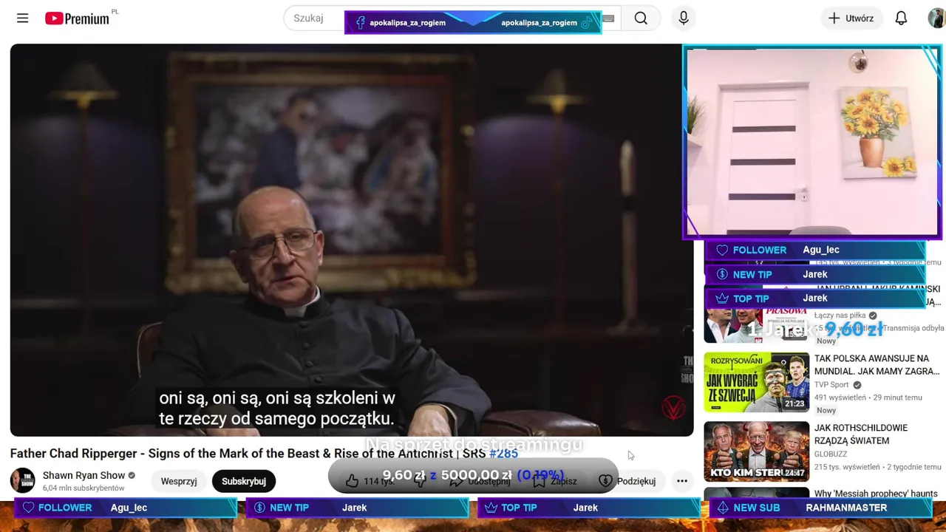Click the GLOBUZZ channel name
The image size is (946, 532).
[831, 454]
